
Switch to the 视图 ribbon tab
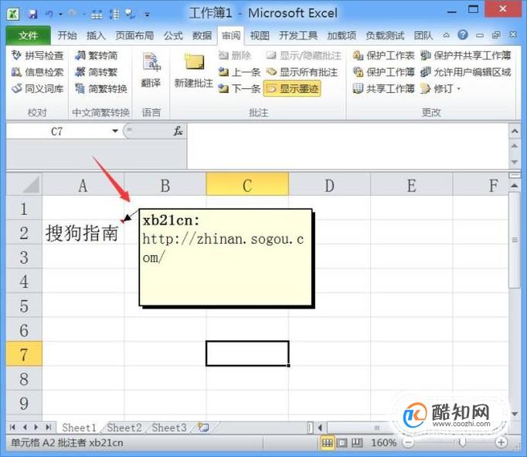(x=260, y=36)
